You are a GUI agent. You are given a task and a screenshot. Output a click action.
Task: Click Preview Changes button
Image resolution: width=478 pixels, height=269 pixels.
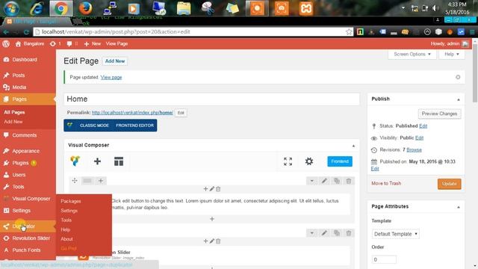(439, 114)
